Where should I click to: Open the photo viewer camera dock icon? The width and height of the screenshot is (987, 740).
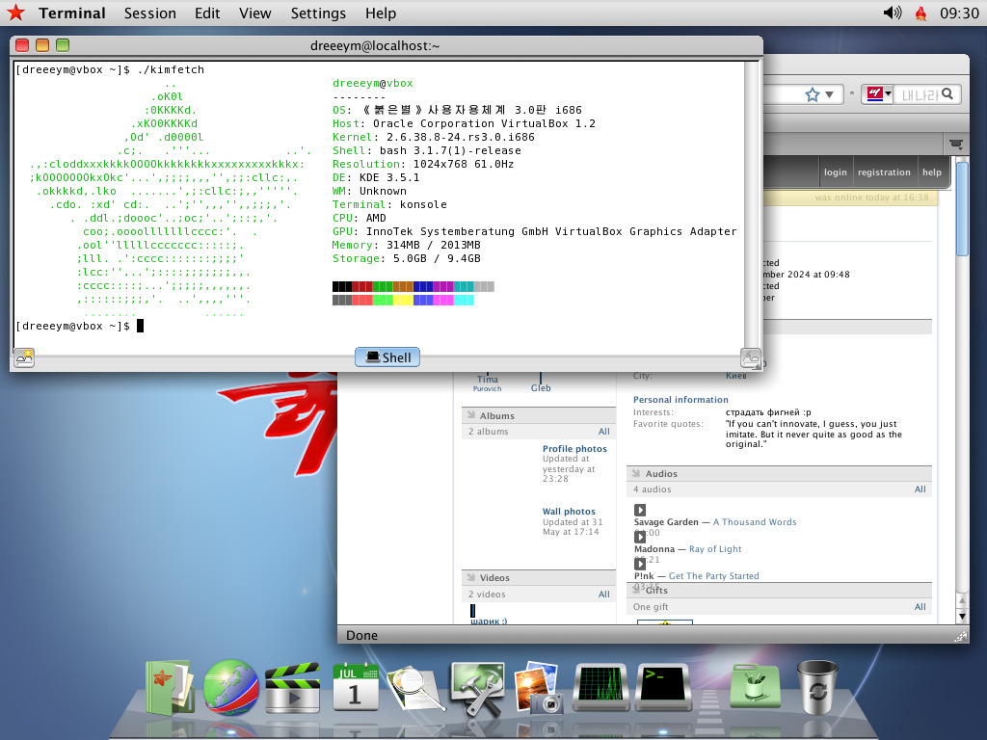[539, 687]
